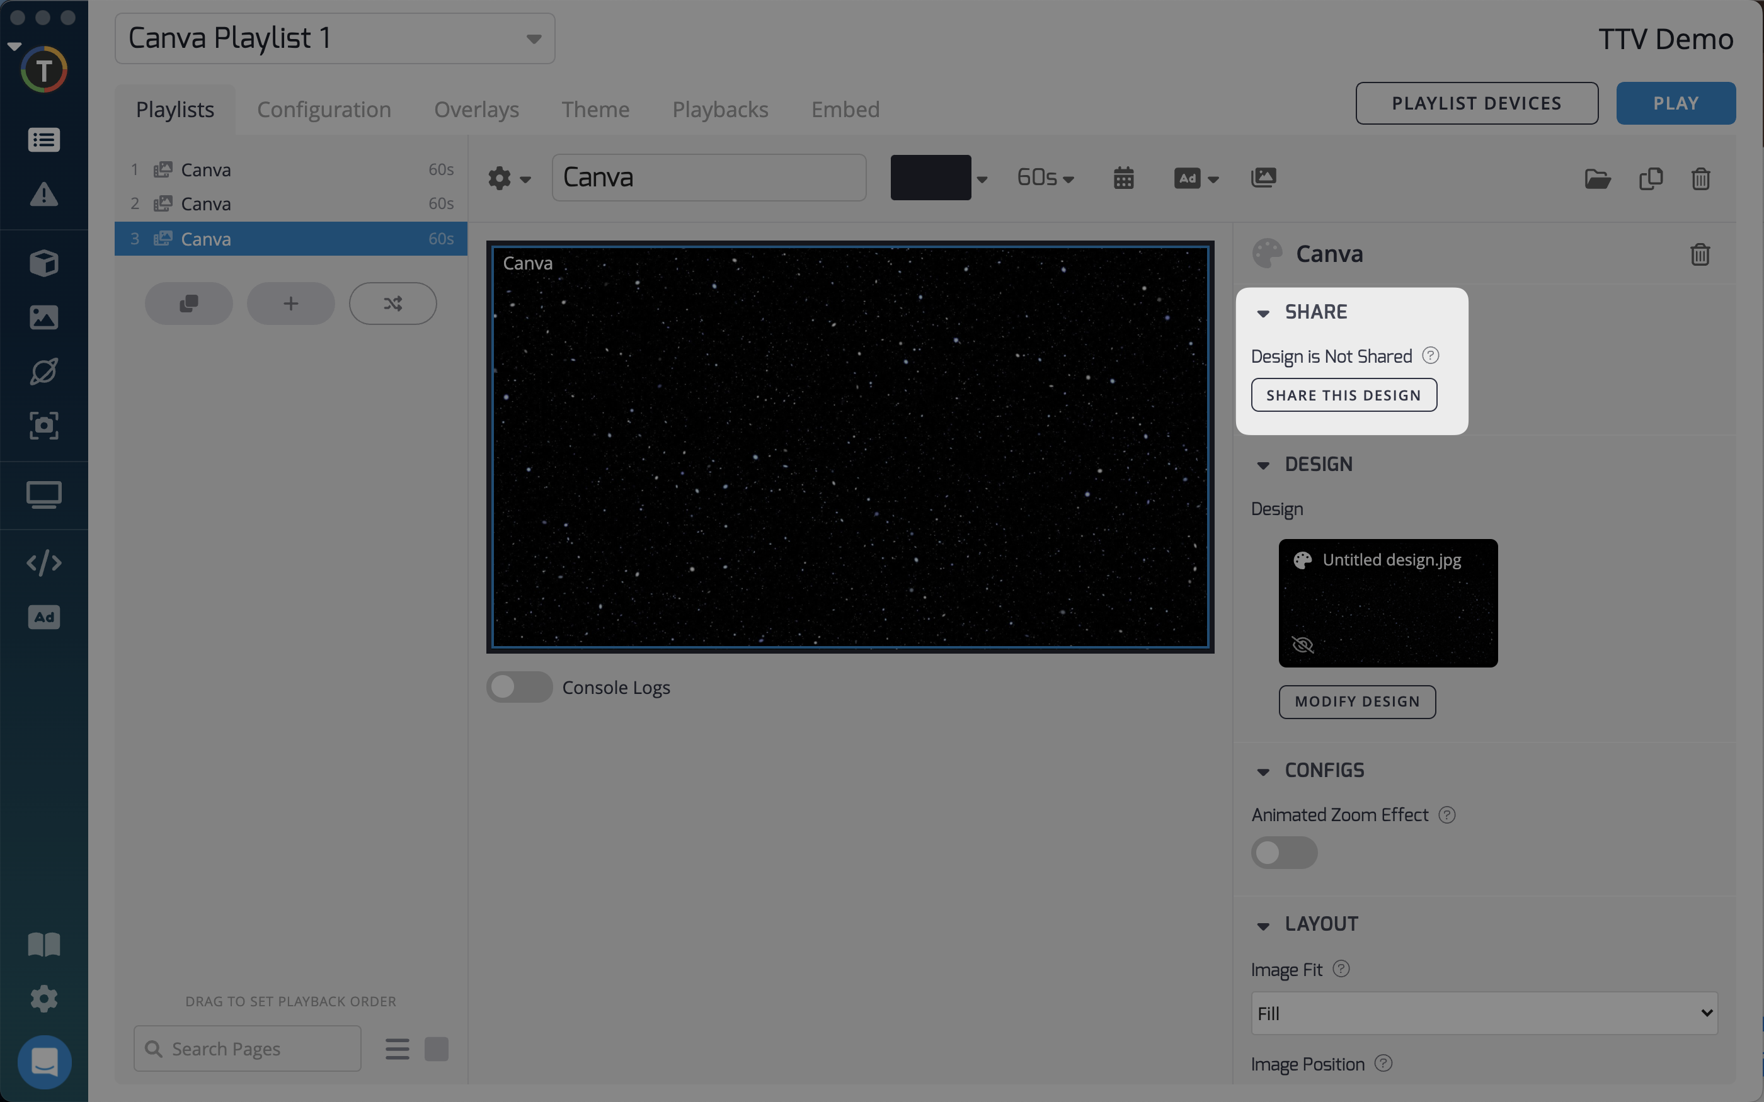This screenshot has height=1102, width=1764.
Task: Open the screenshot capture icon in sidebar
Action: (43, 426)
